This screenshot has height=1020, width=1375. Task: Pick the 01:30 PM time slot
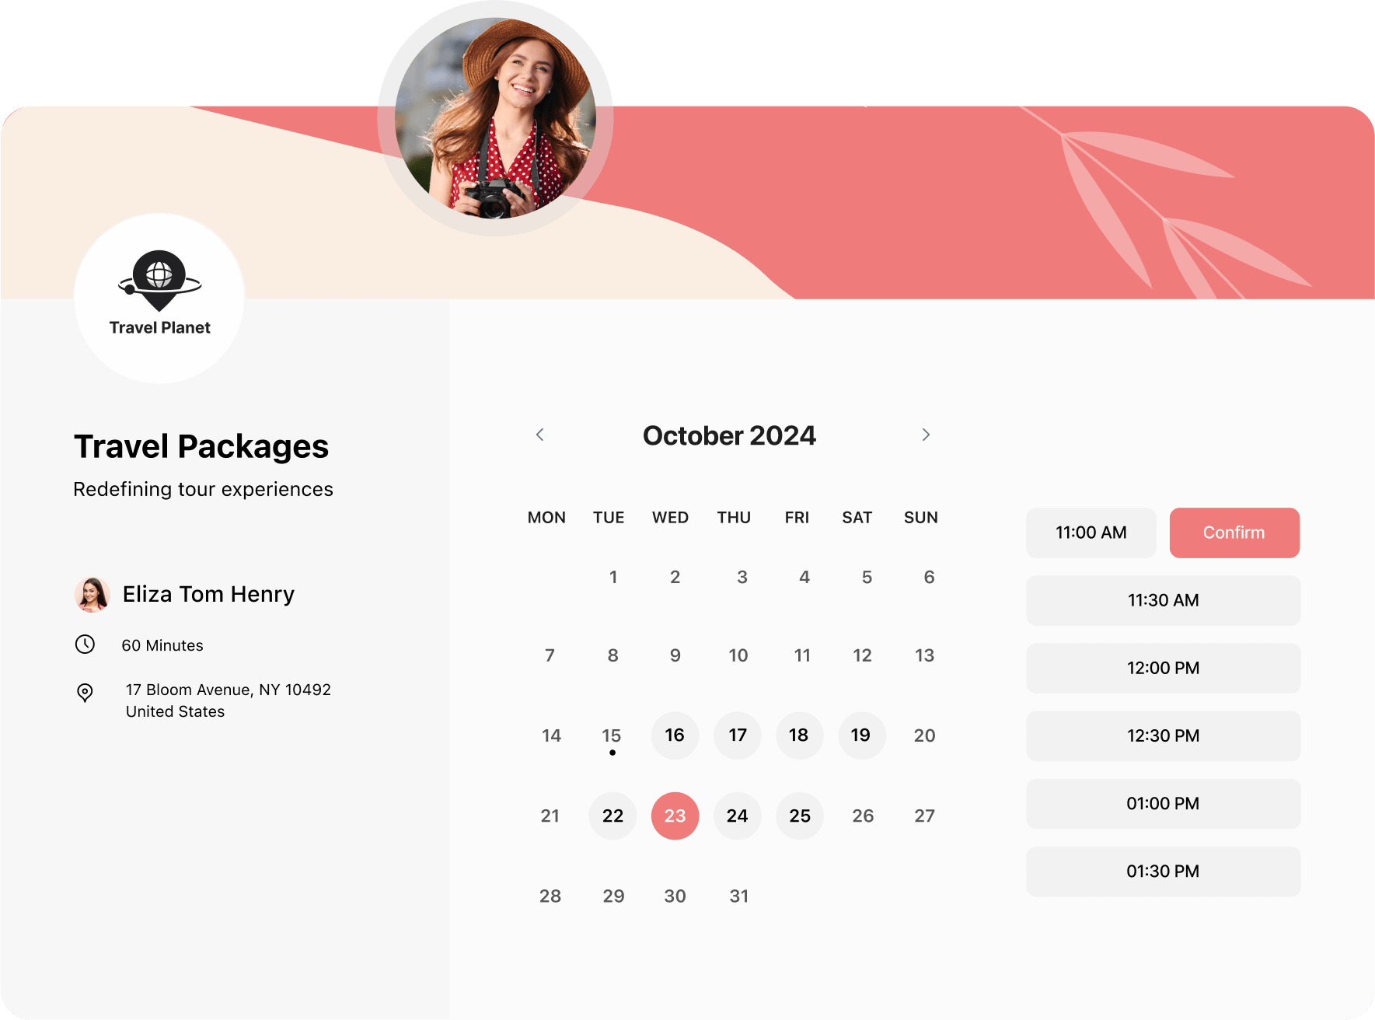1163,871
